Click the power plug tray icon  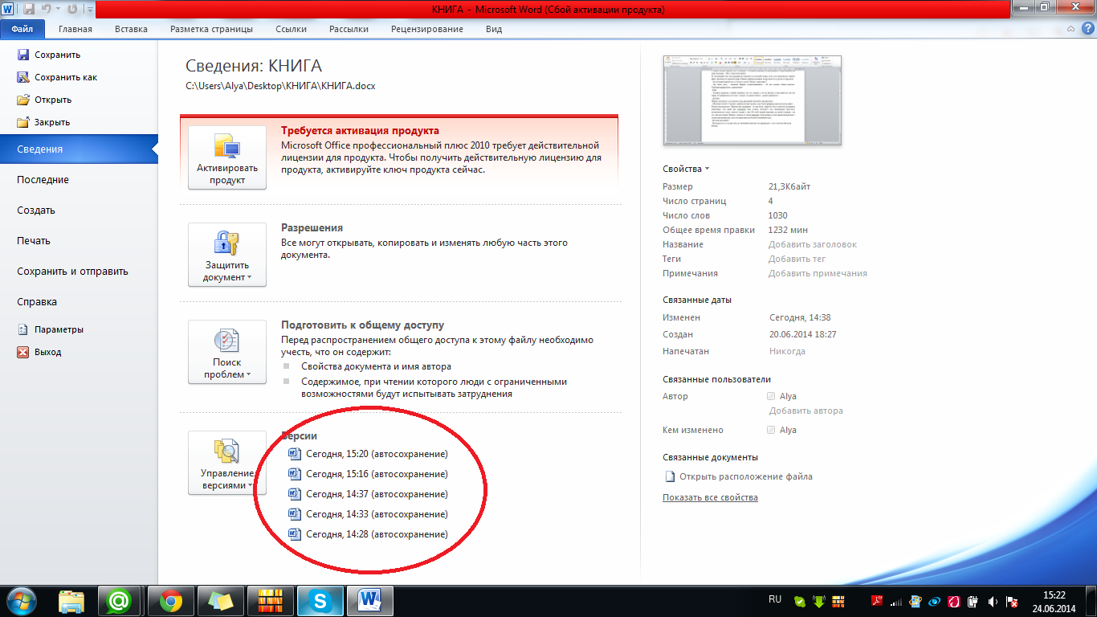(x=973, y=601)
